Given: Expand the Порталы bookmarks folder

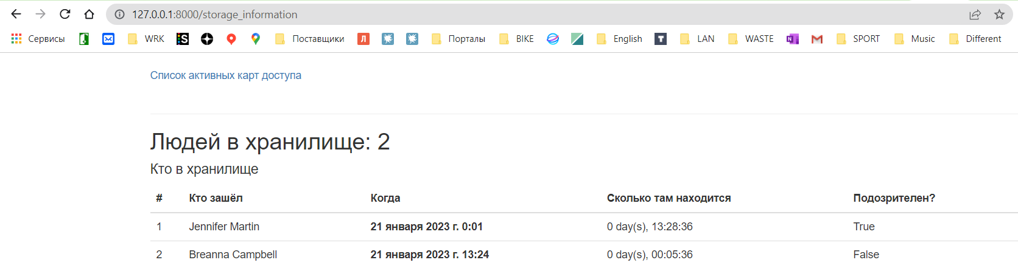Looking at the screenshot, I should pos(458,39).
